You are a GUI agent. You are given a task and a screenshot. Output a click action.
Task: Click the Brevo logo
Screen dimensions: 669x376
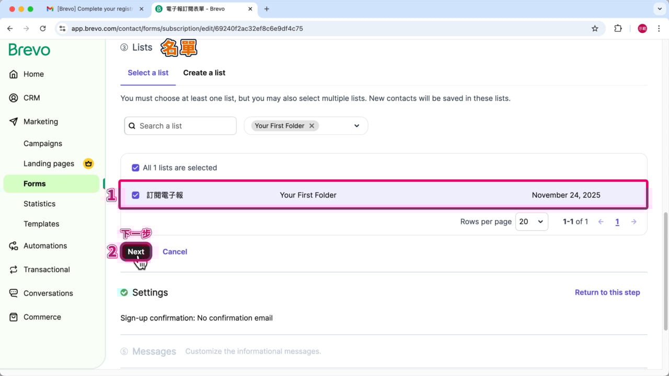coord(29,50)
